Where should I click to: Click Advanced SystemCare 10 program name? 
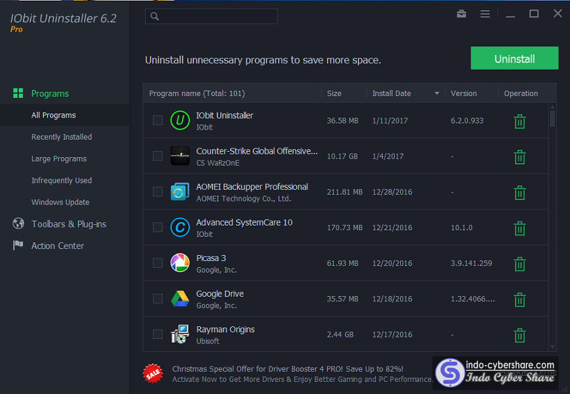[244, 222]
